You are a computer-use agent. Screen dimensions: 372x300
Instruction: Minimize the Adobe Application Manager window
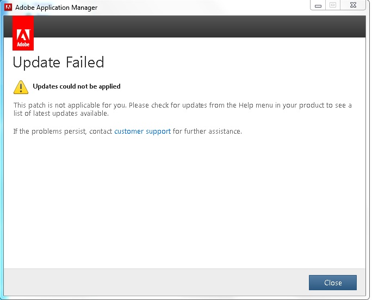(318, 5)
